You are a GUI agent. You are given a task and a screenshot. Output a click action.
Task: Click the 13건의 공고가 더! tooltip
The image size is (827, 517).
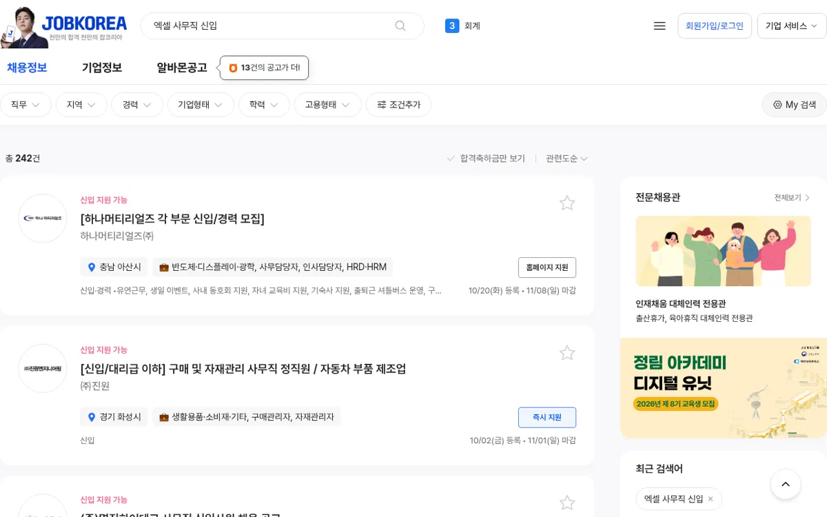click(x=265, y=68)
